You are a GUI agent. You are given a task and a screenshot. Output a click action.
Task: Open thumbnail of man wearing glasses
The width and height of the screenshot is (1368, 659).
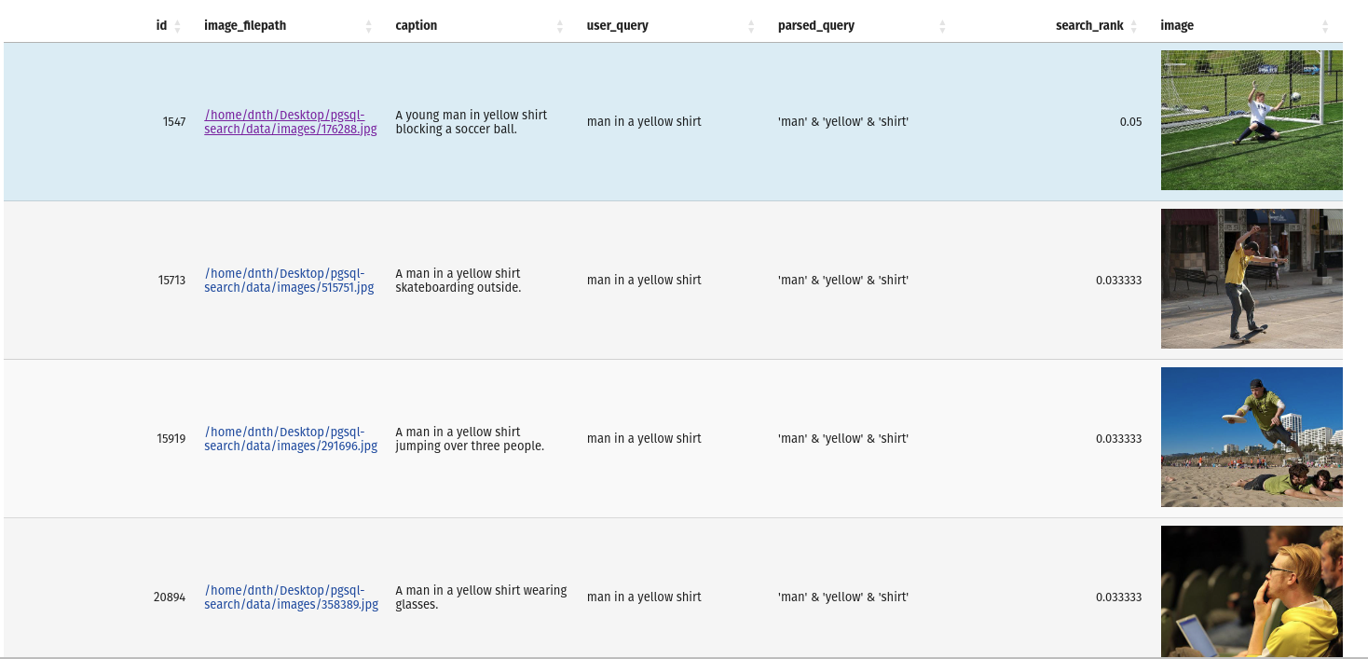[1251, 591]
